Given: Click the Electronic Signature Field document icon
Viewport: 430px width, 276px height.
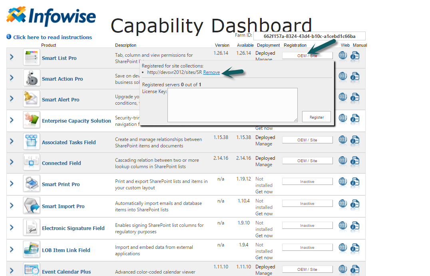Looking at the screenshot, I should pyautogui.click(x=32, y=227).
